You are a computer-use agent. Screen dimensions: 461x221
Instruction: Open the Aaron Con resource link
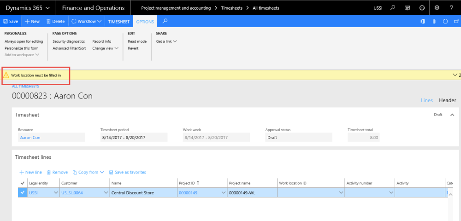[30, 137]
